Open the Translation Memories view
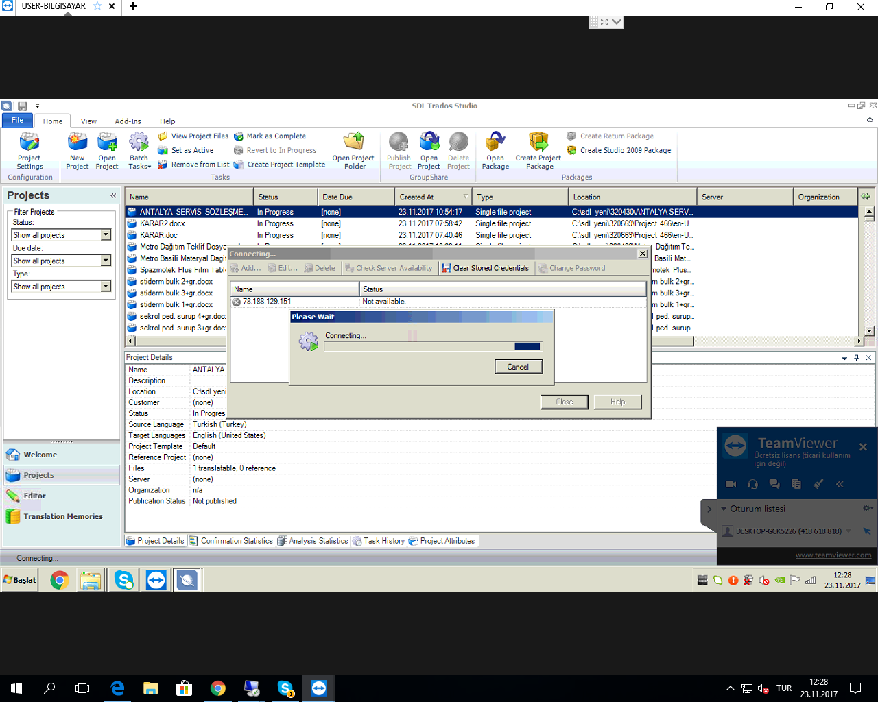 coord(62,516)
